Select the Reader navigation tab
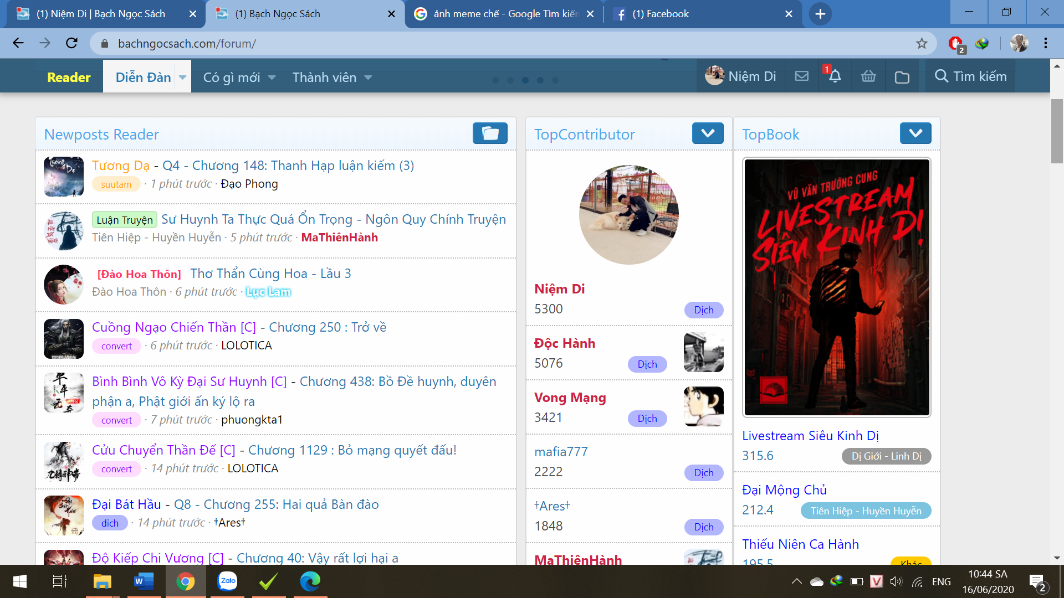Screen dimensions: 1064x598 click(x=69, y=78)
